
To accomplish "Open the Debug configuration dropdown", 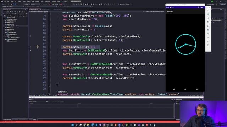I will click(27, 4).
